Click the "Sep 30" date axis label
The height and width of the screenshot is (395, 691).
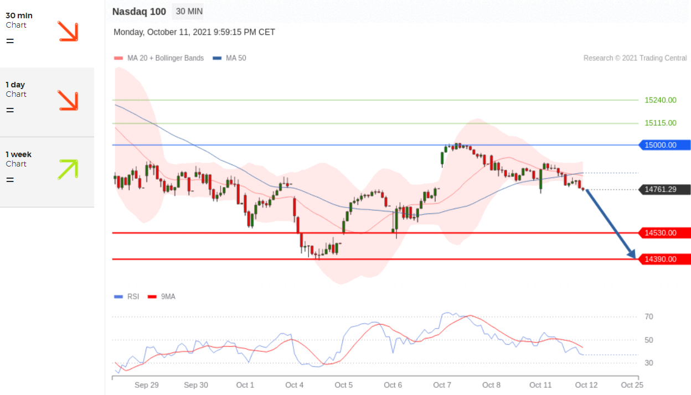pos(196,385)
